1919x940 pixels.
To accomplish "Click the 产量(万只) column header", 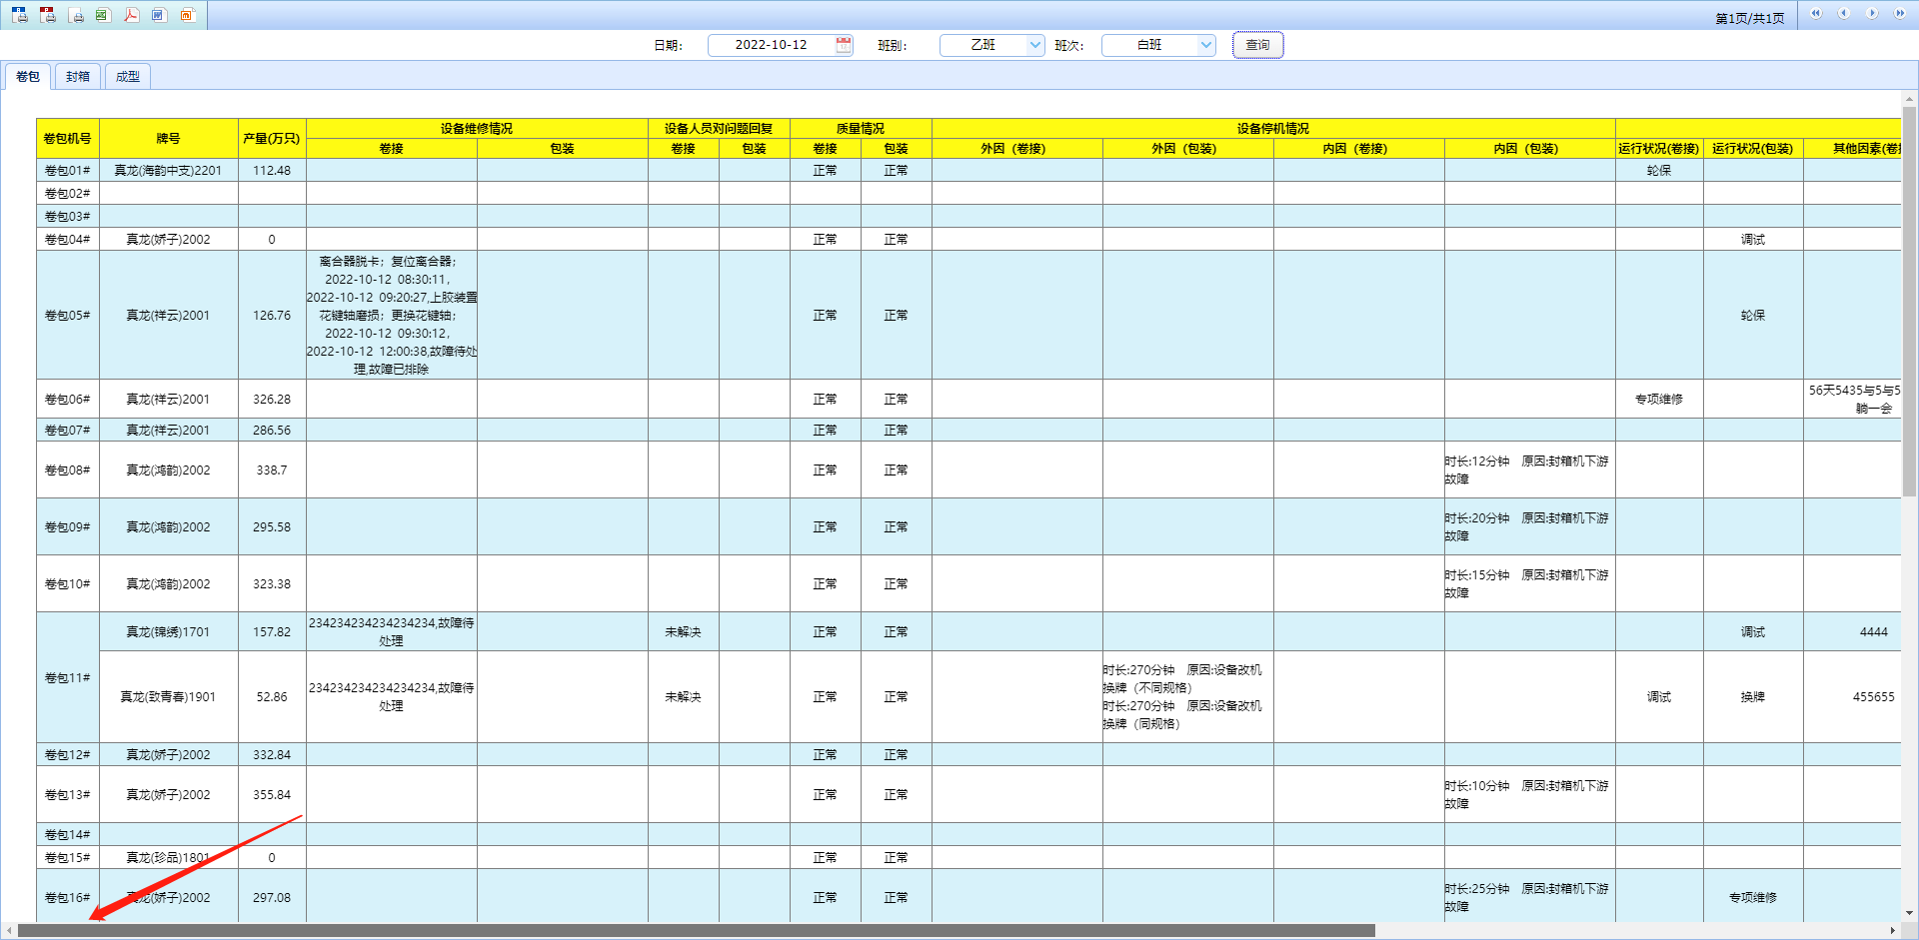I will (272, 139).
